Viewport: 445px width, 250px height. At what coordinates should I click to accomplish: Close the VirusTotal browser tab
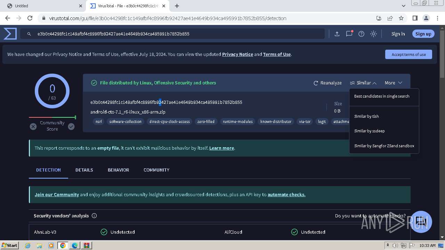click(164, 6)
